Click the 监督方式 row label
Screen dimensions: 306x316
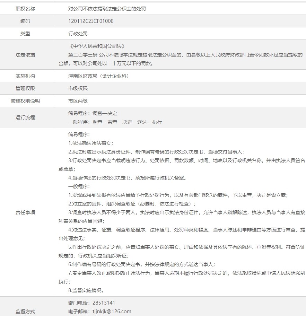25,311
